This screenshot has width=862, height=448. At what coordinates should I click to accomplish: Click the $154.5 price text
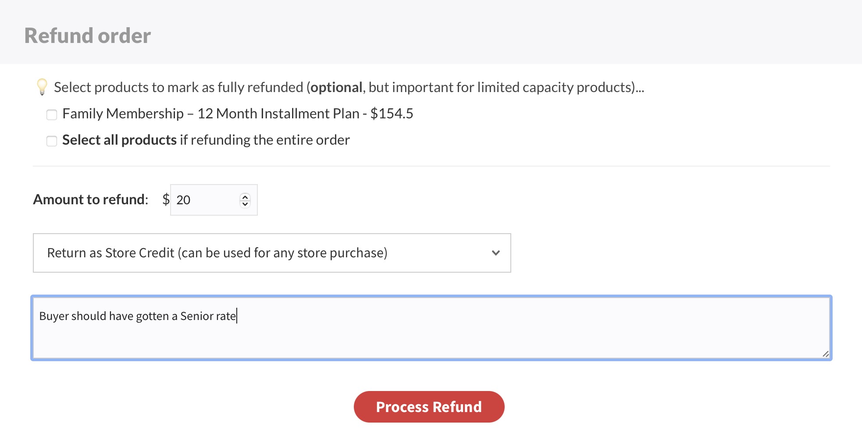click(x=392, y=114)
